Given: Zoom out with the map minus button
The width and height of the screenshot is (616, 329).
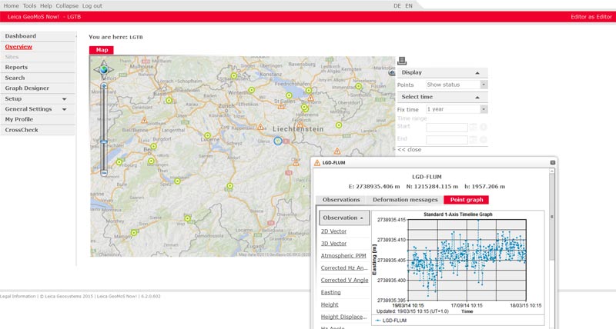Looking at the screenshot, I should coord(103,173).
